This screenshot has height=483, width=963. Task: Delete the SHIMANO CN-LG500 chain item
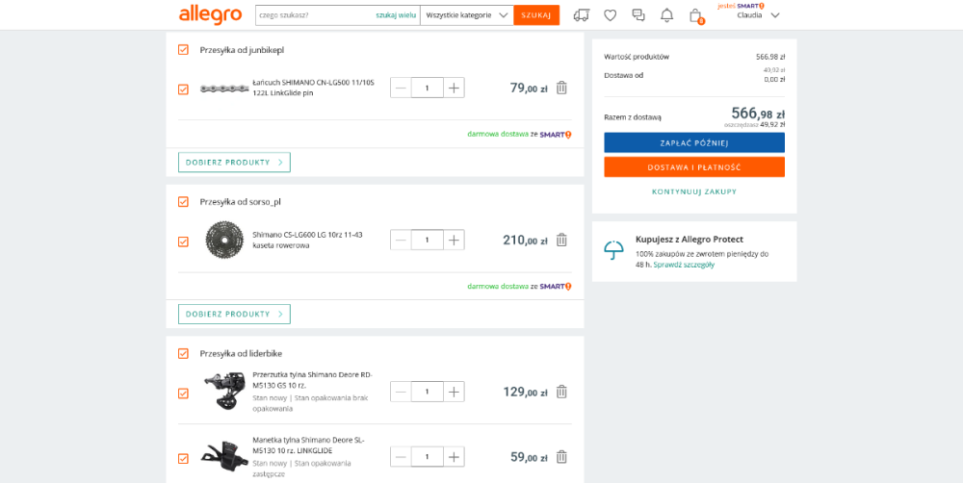pyautogui.click(x=561, y=88)
